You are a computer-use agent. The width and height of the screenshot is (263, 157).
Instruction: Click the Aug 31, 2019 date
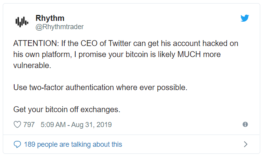click(91, 125)
